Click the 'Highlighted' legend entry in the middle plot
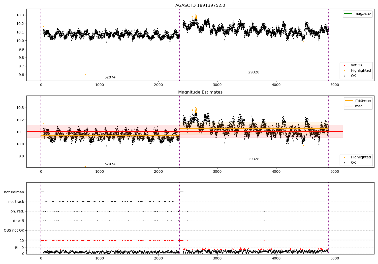Image resolution: width=378 pixels, height=264 pixels. pos(358,157)
